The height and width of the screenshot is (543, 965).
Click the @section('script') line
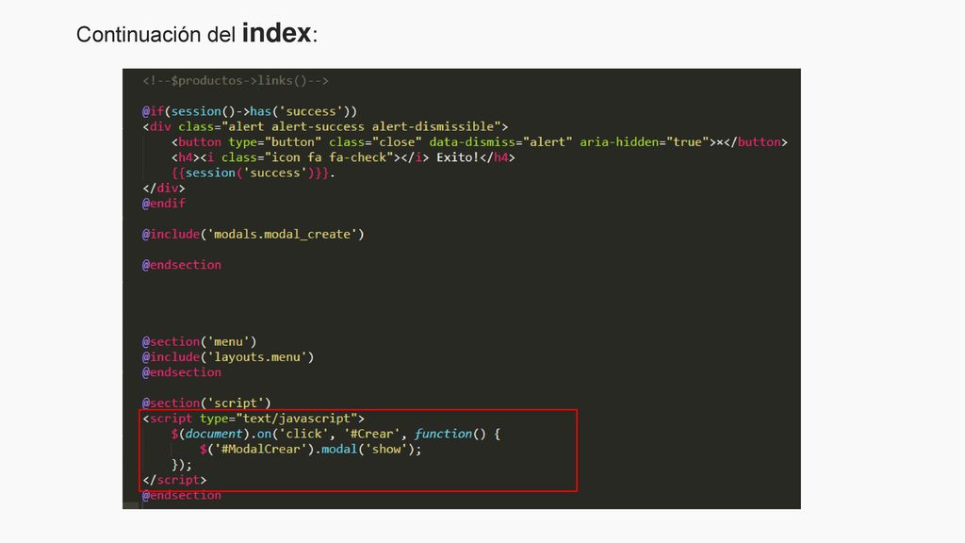(206, 403)
